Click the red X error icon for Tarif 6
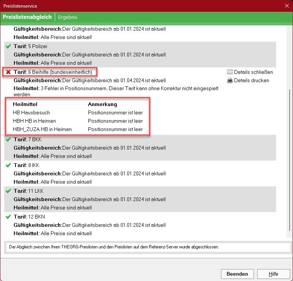Viewport: 293px width, 281px height. coord(8,72)
